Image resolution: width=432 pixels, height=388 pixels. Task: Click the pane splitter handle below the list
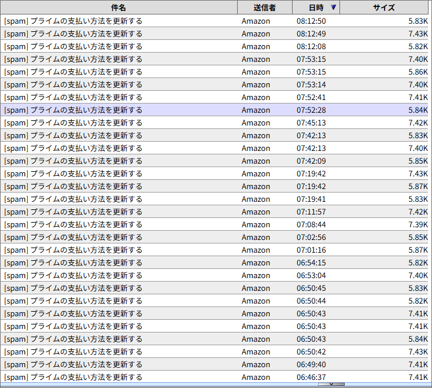(331, 384)
